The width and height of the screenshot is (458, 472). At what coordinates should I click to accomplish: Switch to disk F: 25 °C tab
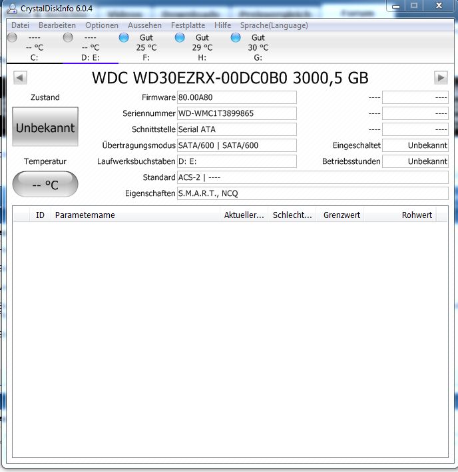tap(146, 47)
